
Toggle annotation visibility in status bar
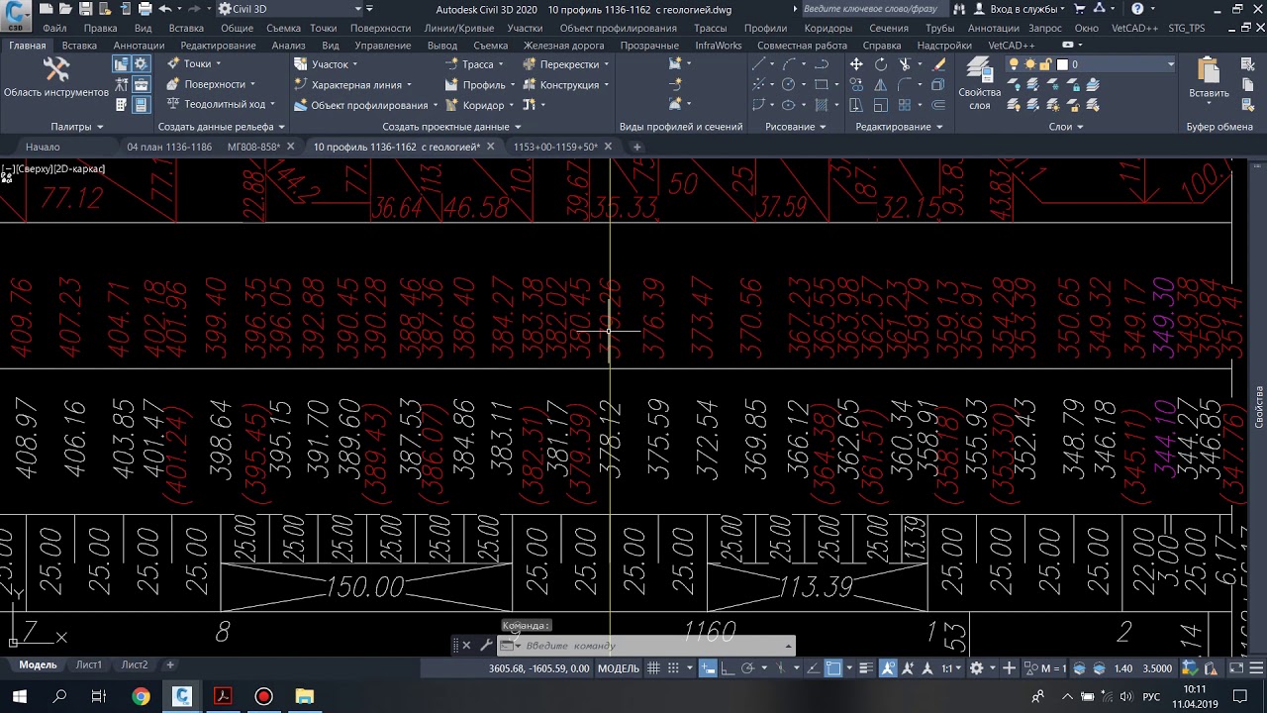pyautogui.click(x=888, y=668)
